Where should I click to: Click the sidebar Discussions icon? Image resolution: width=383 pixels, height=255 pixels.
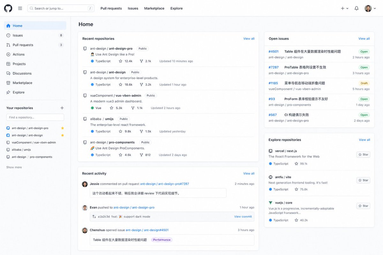(8, 73)
